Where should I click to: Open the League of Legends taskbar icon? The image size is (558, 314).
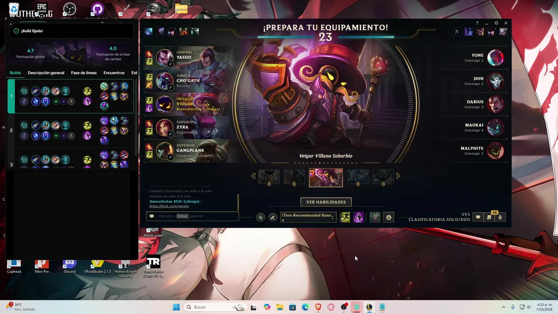369,307
